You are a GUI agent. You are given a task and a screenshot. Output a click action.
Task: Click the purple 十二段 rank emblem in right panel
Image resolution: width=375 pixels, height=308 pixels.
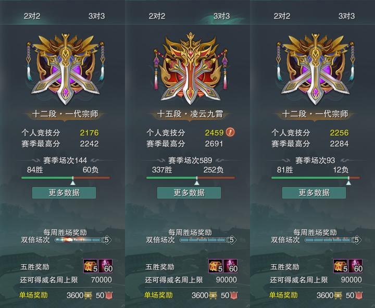point(315,69)
